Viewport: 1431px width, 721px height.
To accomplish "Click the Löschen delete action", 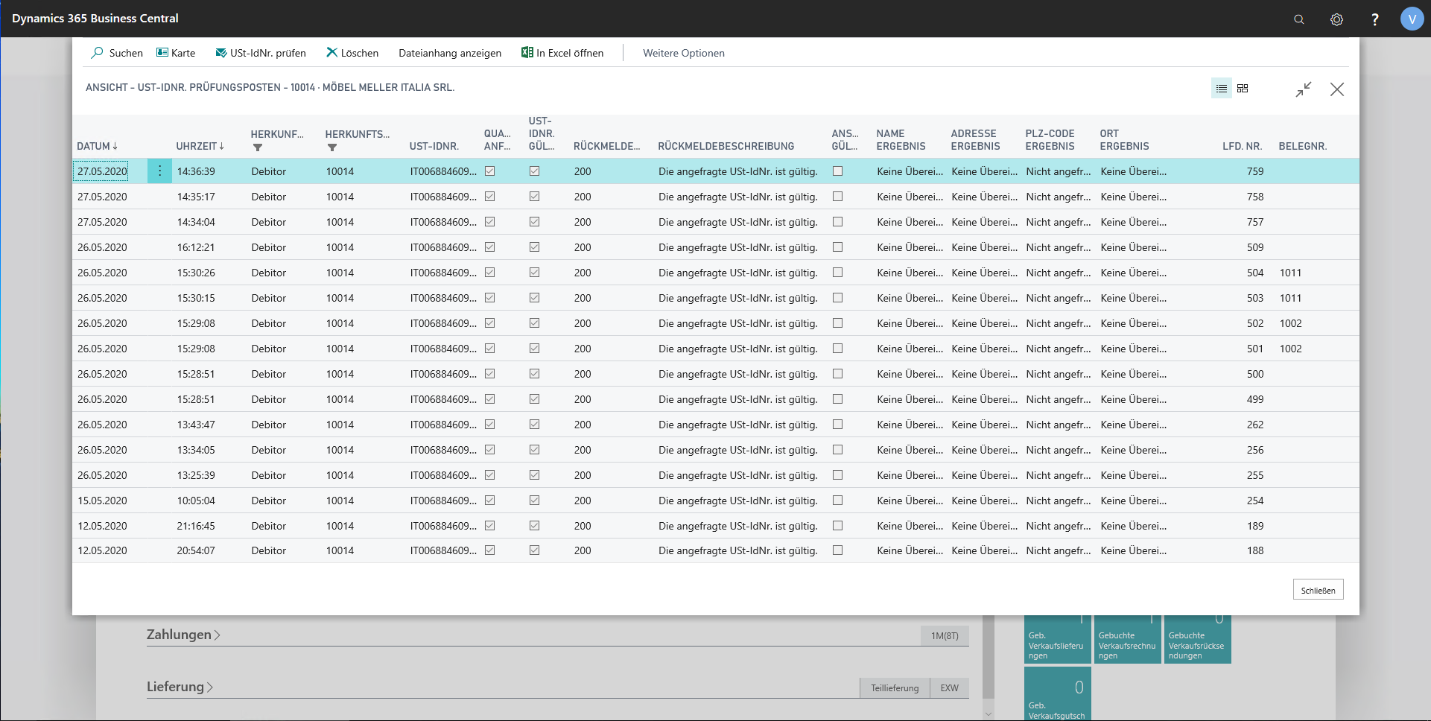I will [352, 53].
